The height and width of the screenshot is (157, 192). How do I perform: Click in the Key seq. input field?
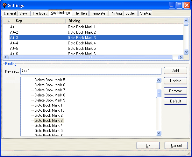point(91,71)
